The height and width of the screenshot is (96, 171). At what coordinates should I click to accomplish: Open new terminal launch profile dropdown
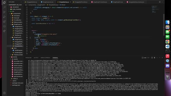point(150,58)
